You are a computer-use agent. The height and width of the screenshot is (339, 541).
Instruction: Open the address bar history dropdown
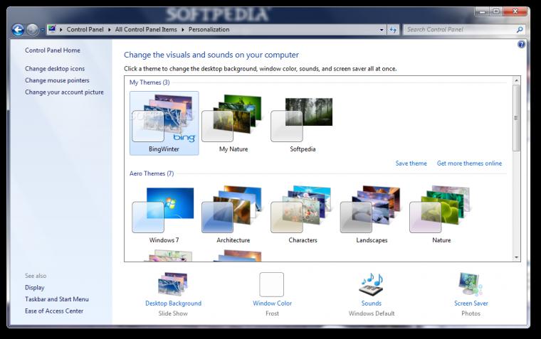(x=382, y=30)
